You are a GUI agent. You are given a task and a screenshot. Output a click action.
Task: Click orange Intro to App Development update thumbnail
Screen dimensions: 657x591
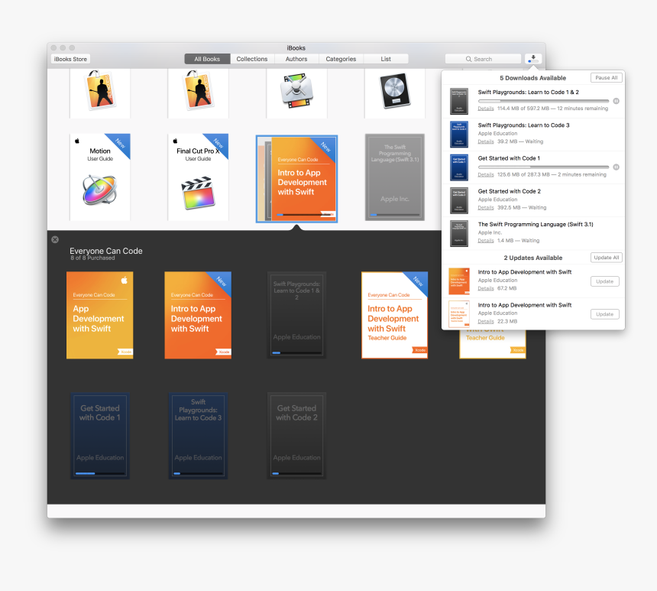coord(459,281)
